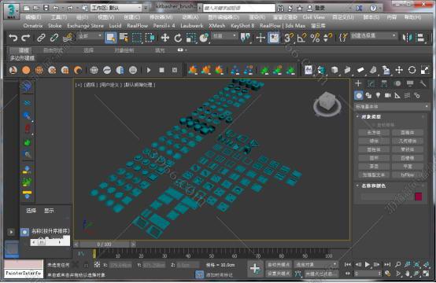Click the Redo arrow in main toolbar

coord(26,38)
